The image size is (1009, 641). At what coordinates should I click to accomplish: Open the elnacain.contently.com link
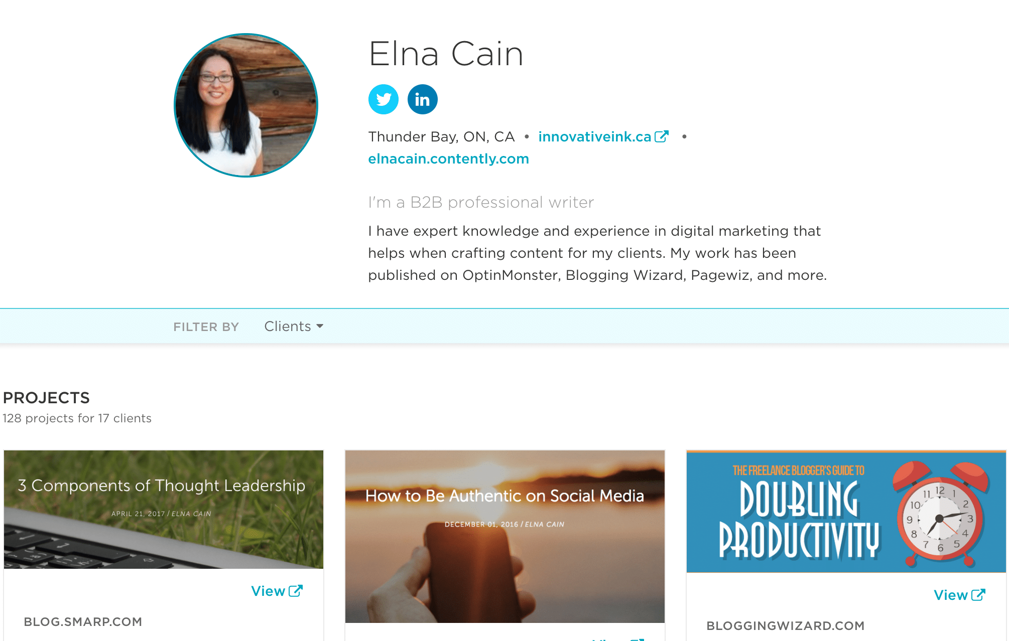coord(448,158)
